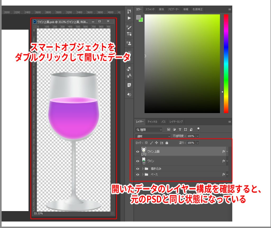Hide the ワイン上面 layer
Image resolution: width=271 pixels, height=228 pixels.
coord(138,152)
